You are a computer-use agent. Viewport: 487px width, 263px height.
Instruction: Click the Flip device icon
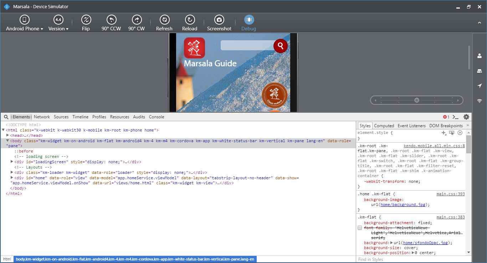coord(86,20)
